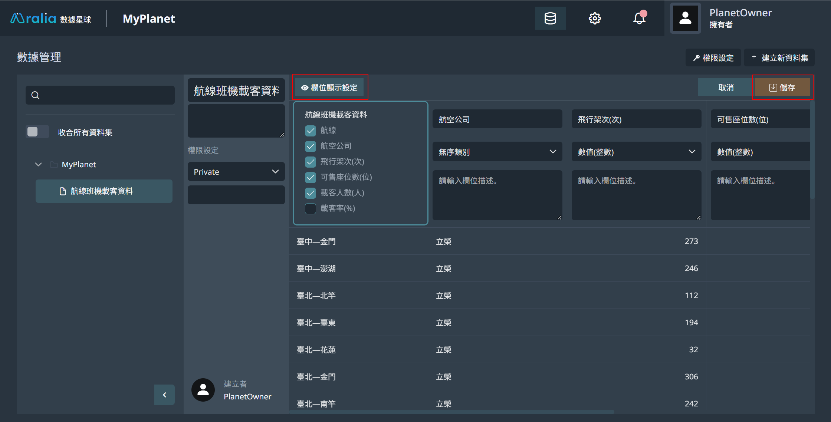Open the database management icon

tap(550, 18)
